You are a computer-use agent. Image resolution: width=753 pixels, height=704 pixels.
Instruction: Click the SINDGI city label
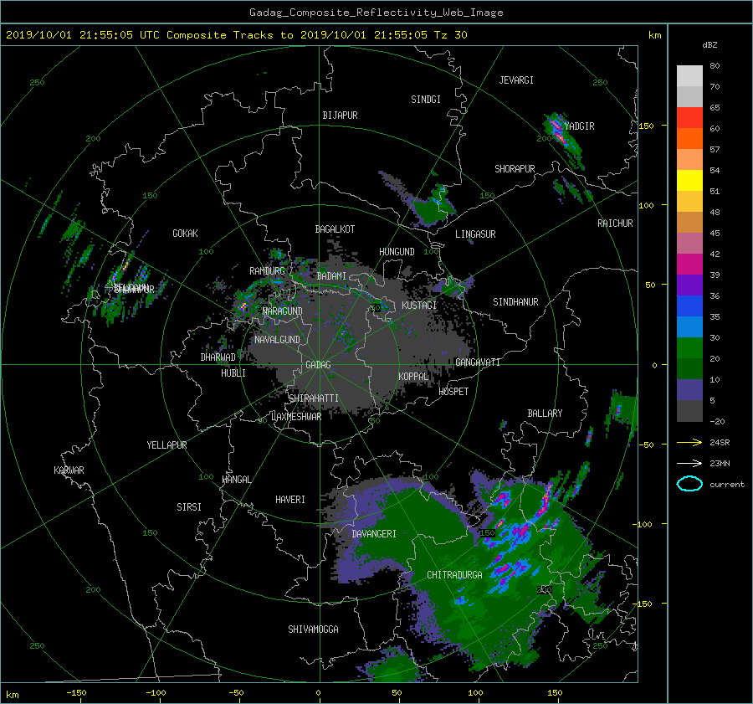(x=426, y=100)
